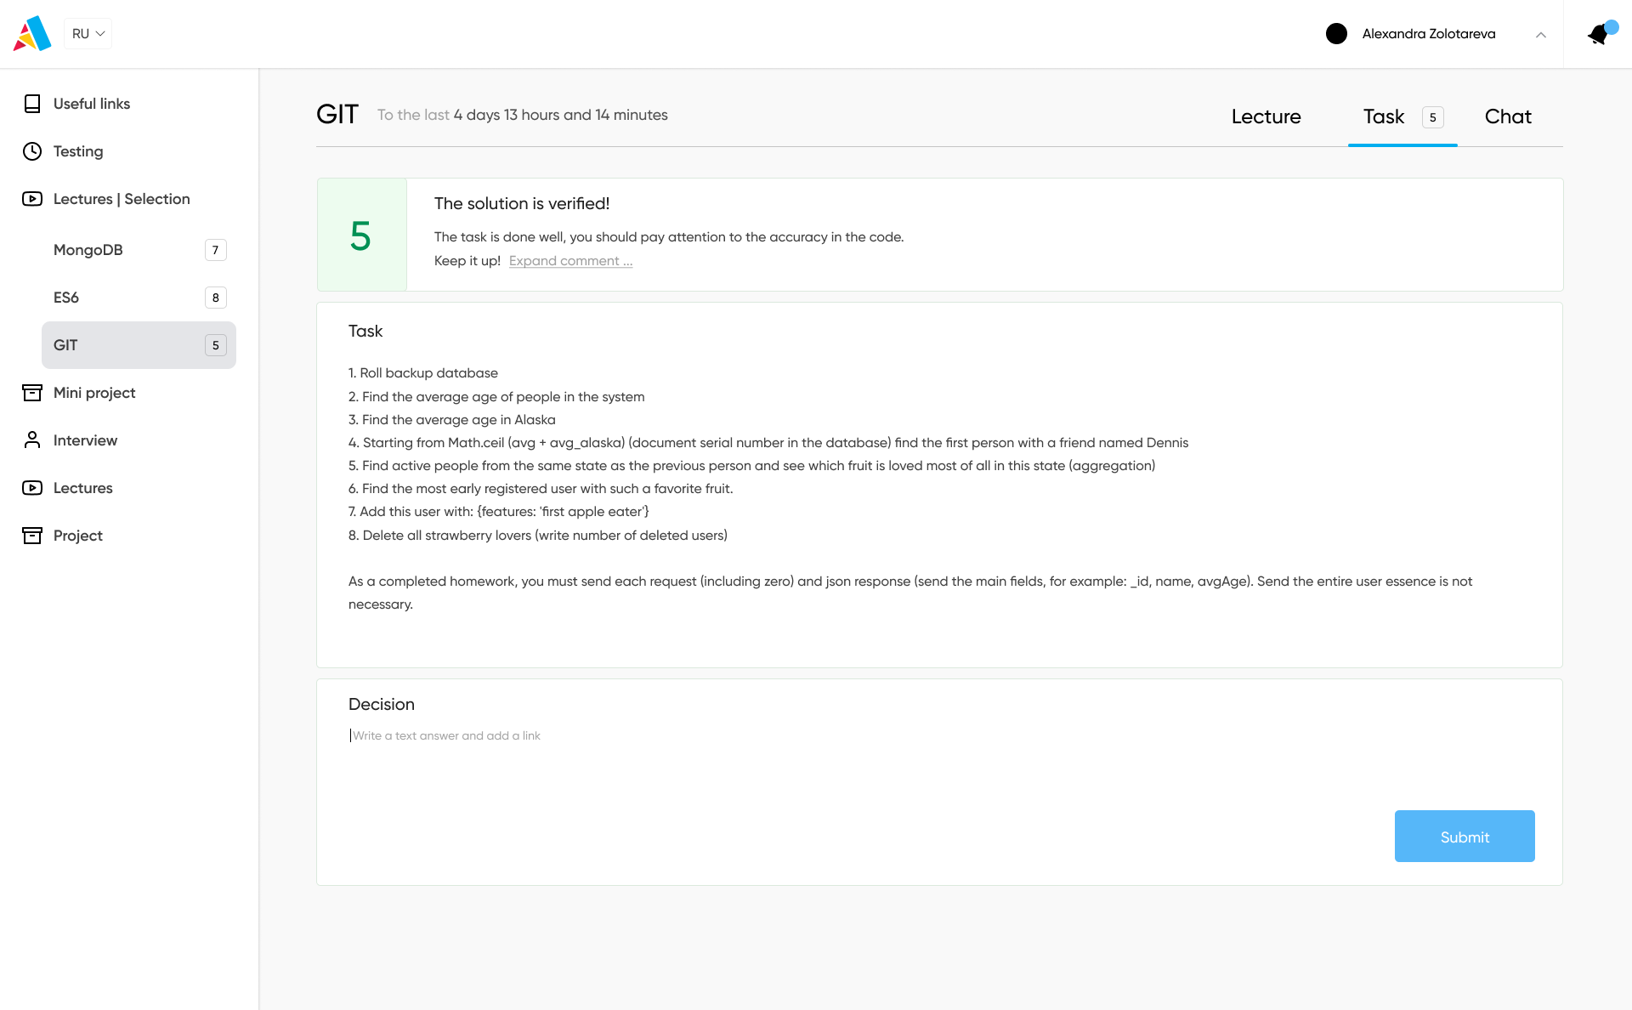The width and height of the screenshot is (1632, 1010).
Task: Expand the grader's comment
Action: [x=569, y=261]
